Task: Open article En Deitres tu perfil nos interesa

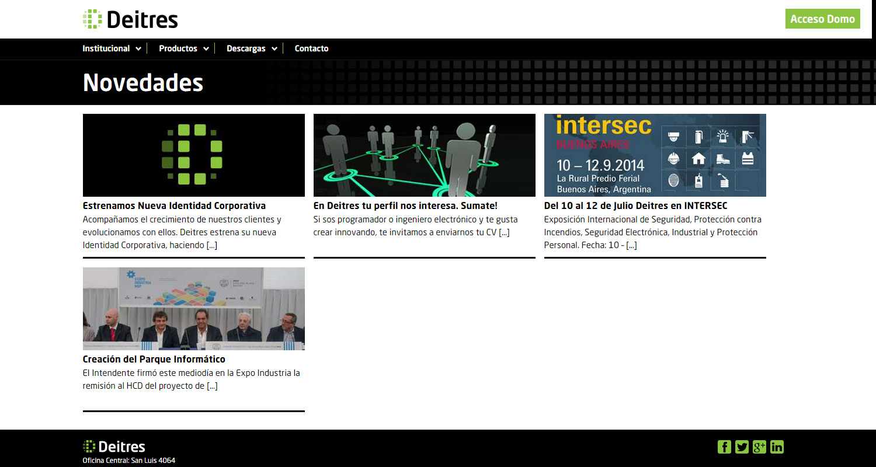Action: pos(405,205)
